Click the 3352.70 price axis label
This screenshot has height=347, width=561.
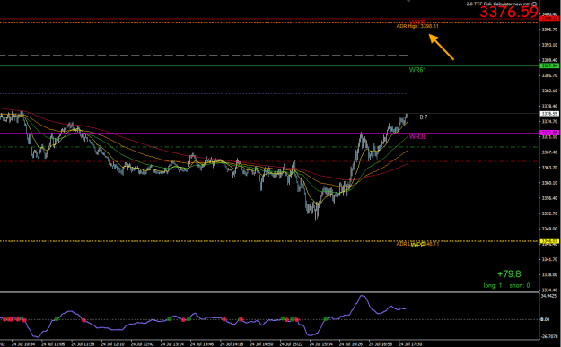click(x=550, y=213)
